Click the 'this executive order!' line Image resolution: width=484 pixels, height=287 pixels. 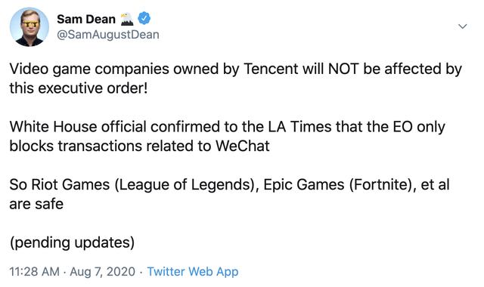coord(79,88)
